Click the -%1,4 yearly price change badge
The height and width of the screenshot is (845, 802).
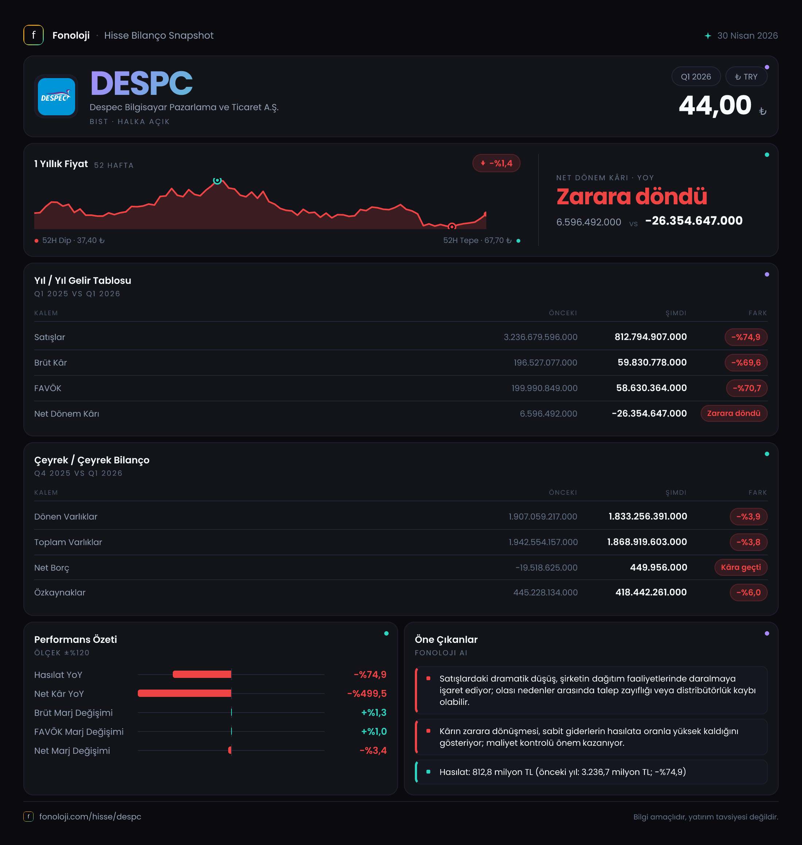pyautogui.click(x=496, y=163)
